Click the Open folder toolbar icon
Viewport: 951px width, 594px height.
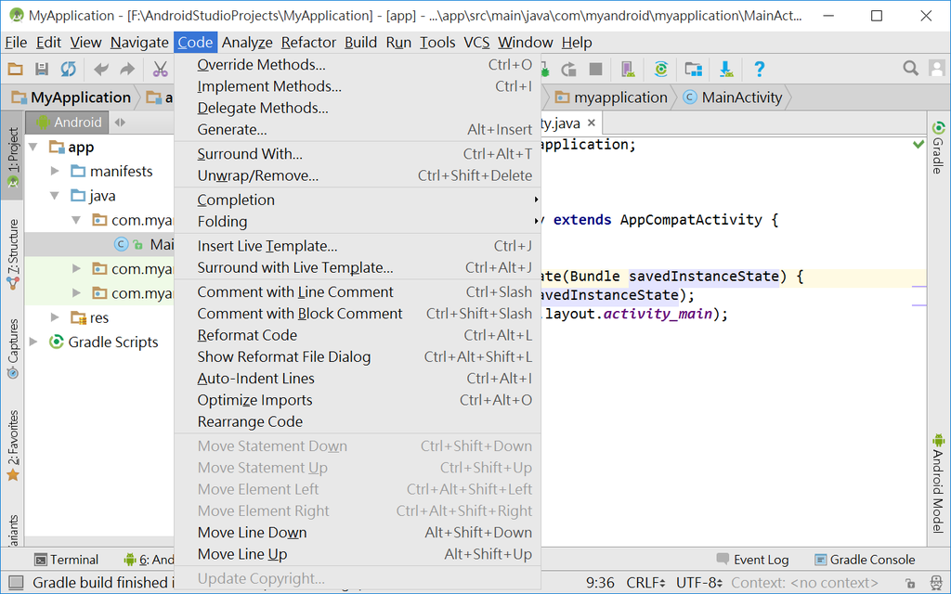[x=15, y=69]
